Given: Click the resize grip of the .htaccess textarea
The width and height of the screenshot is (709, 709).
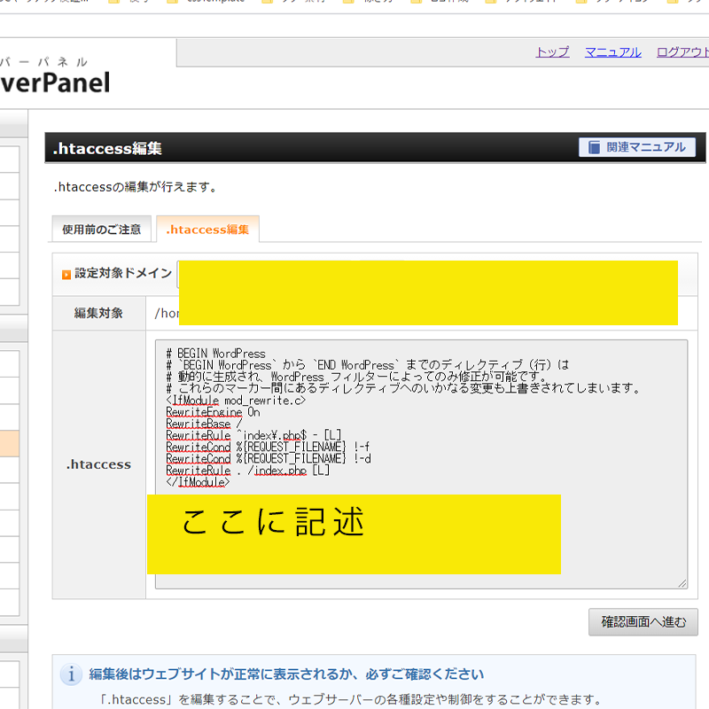Looking at the screenshot, I should 682,582.
